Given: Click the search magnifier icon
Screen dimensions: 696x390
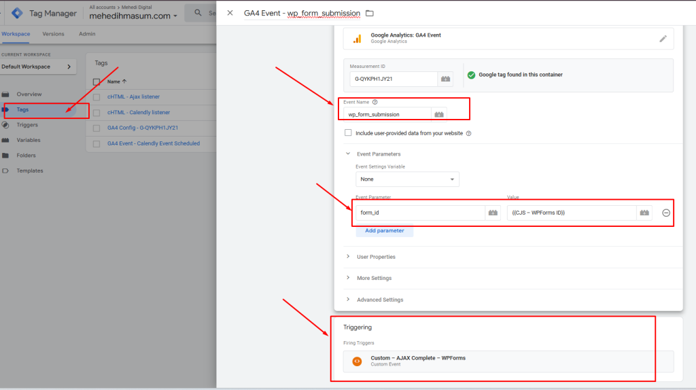Looking at the screenshot, I should coord(198,13).
